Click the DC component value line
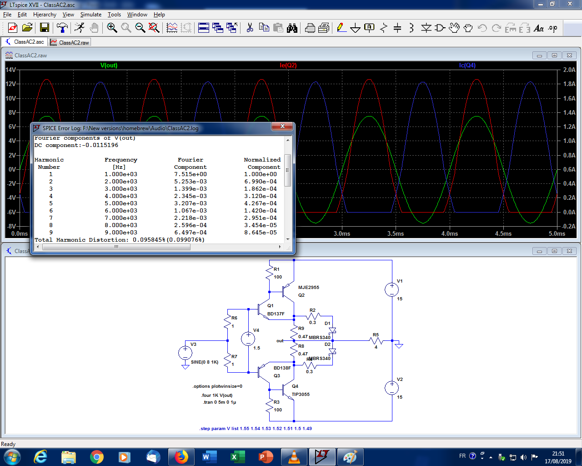Viewport: 582px width, 466px height. 76,145
